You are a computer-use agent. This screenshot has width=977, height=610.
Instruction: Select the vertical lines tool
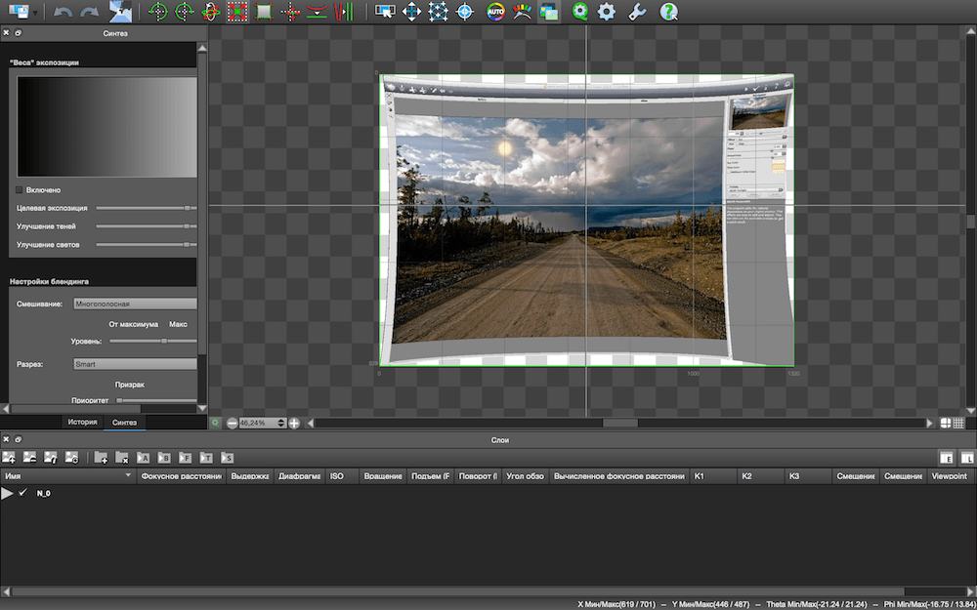pyautogui.click(x=343, y=11)
